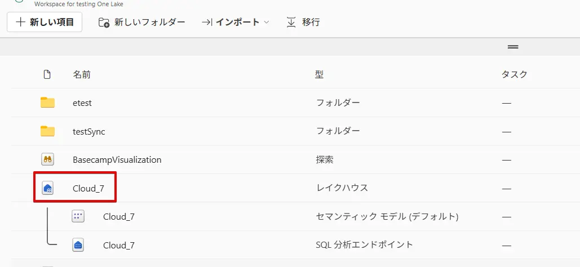Open the etest folder link
This screenshot has height=267, width=580.
[82, 103]
